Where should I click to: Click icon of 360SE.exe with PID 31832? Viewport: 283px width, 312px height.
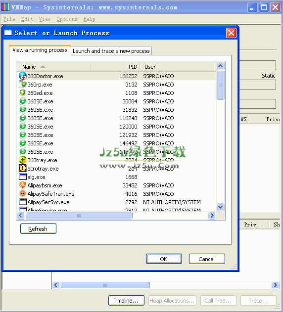23,110
